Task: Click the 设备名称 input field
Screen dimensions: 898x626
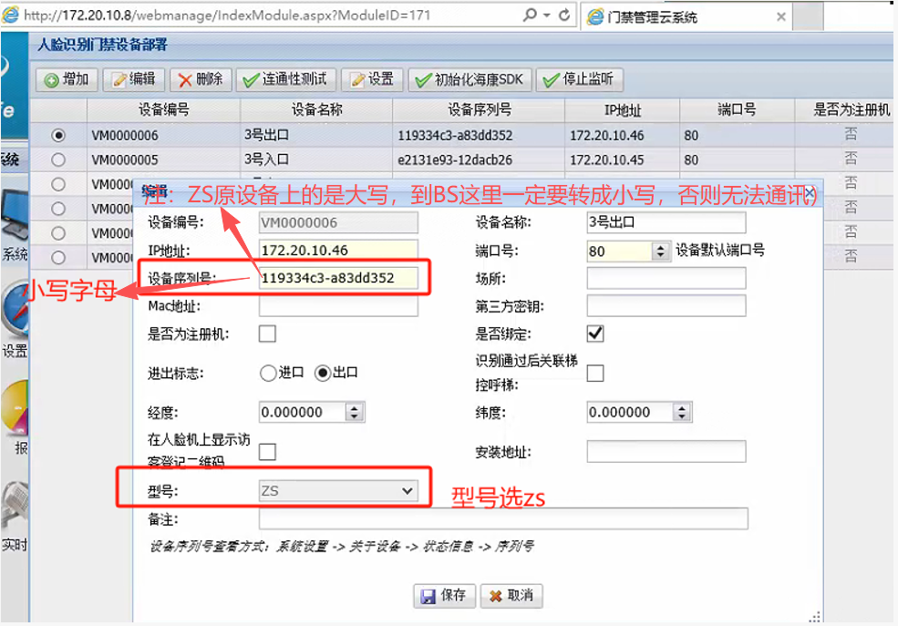Action: point(666,222)
